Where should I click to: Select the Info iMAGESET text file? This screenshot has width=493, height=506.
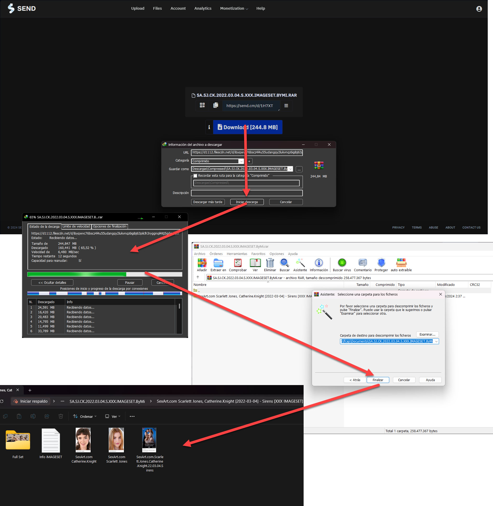(51, 443)
